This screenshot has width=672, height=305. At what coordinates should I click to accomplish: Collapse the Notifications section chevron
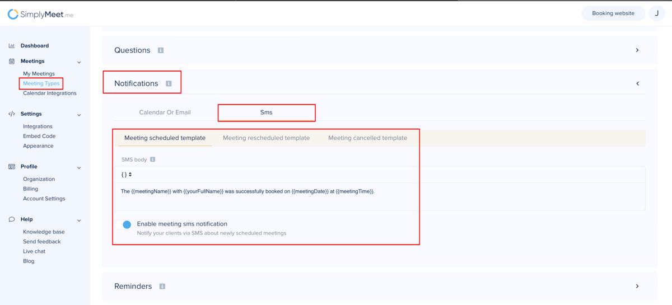point(637,83)
